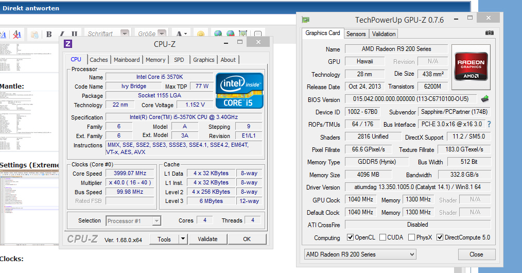
Task: Toggle the CUDA checkbox
Action: 383,237
